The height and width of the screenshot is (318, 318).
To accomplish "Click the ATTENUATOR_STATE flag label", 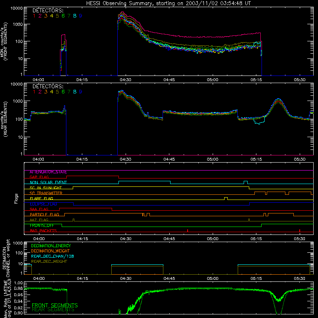I will [48, 172].
